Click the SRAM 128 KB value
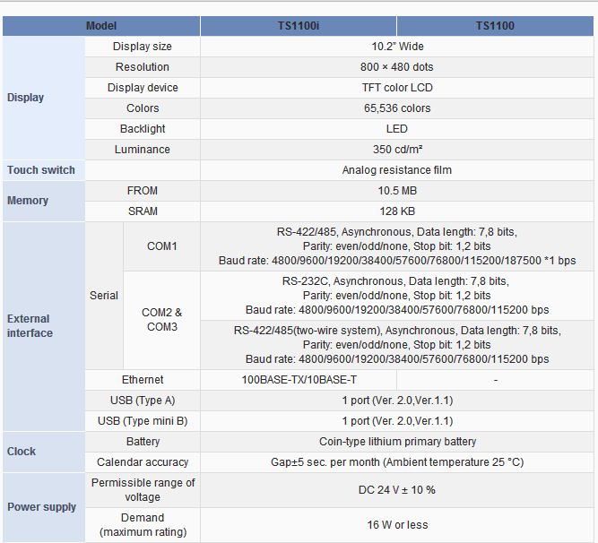The image size is (598, 543). click(396, 211)
